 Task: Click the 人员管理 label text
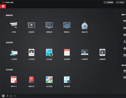pos(14,59)
